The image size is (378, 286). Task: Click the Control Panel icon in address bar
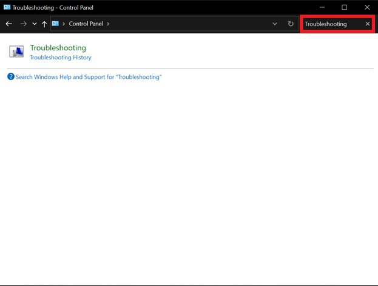click(x=55, y=24)
